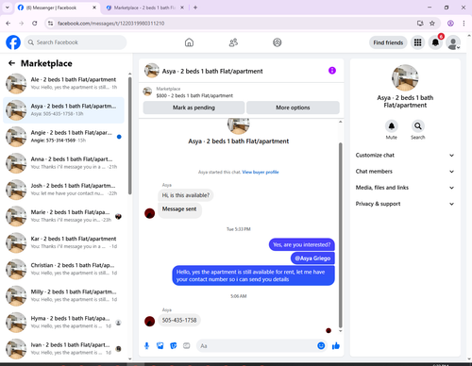Click the chat messages scrollbar

[340, 235]
